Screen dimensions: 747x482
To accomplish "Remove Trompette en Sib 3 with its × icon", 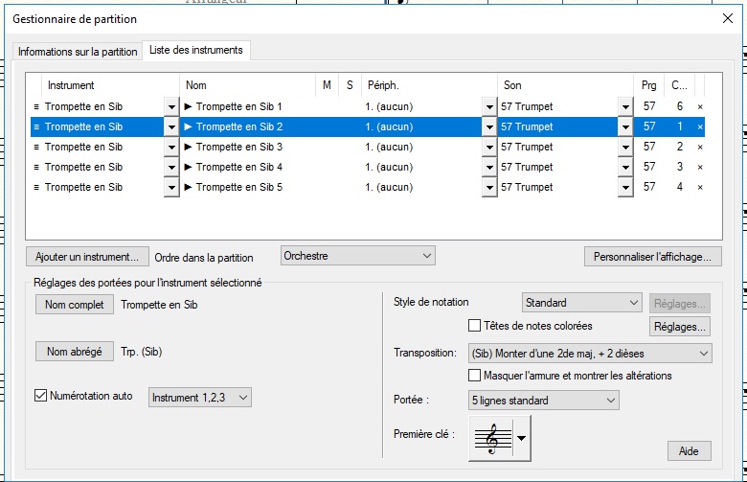I will (x=700, y=148).
